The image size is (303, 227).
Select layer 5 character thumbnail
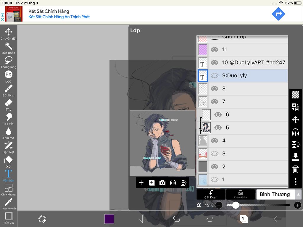tap(206, 128)
